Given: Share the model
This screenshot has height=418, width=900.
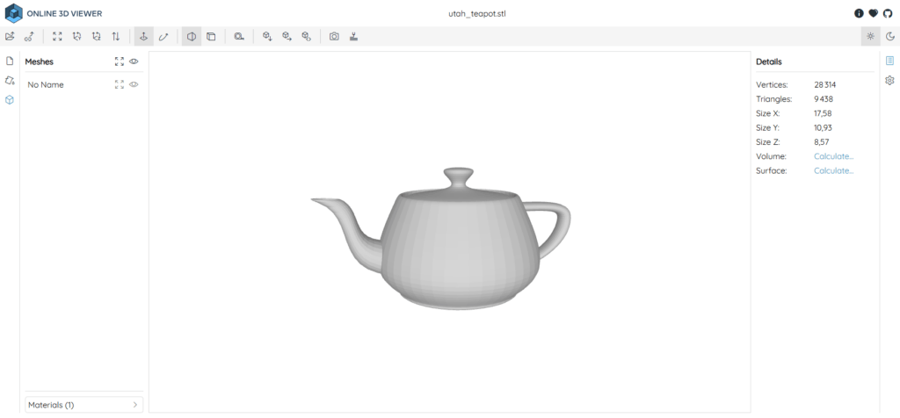Looking at the screenshot, I should (x=307, y=37).
